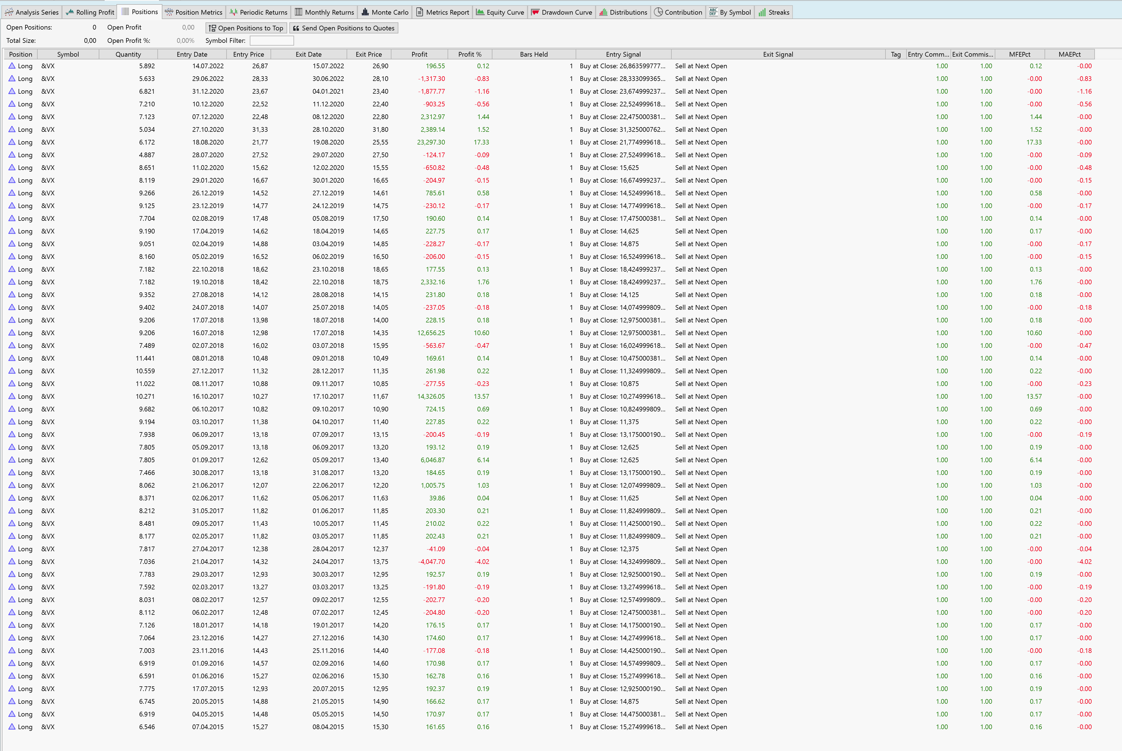The width and height of the screenshot is (1122, 751).
Task: Click the Positions tab grid icon
Action: tap(125, 12)
